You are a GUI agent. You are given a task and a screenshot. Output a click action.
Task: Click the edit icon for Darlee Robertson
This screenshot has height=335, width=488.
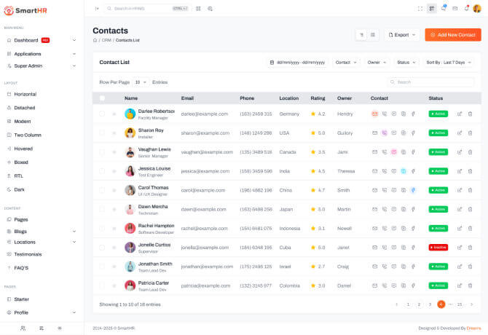coord(460,114)
